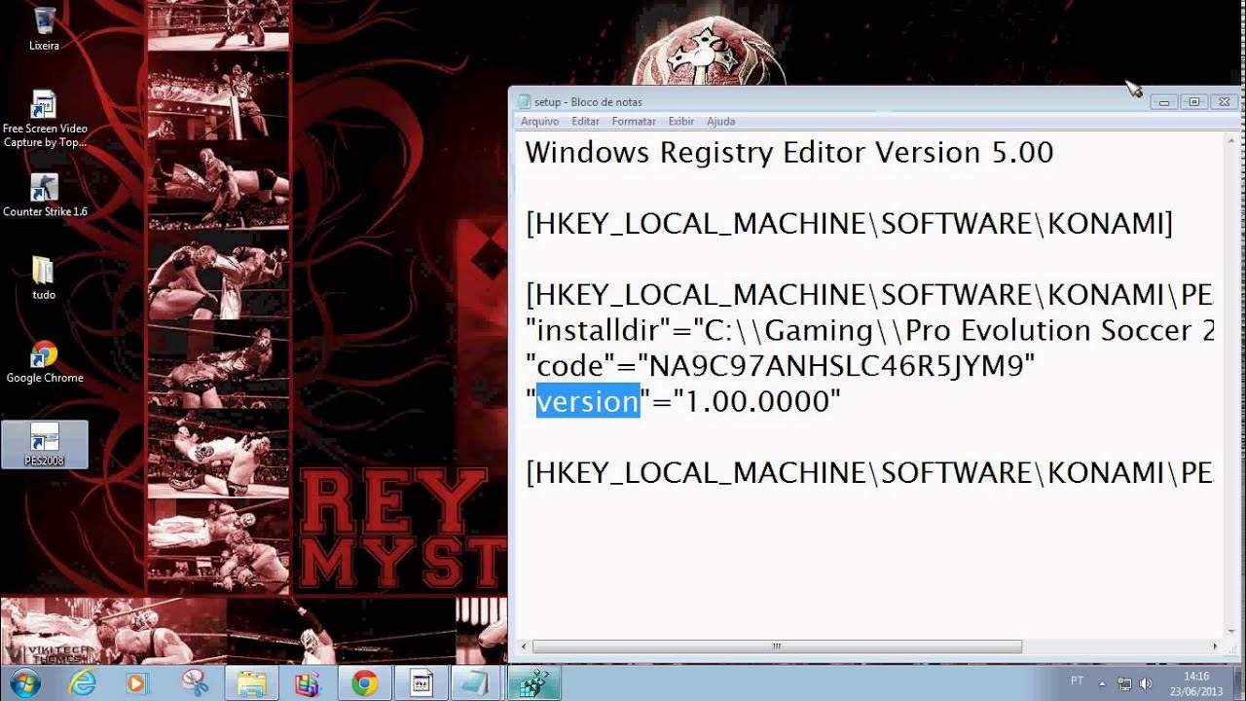Select the PES2008 desktop shortcut

[44, 444]
